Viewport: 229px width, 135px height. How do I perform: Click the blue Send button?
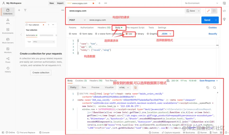pos(207,20)
